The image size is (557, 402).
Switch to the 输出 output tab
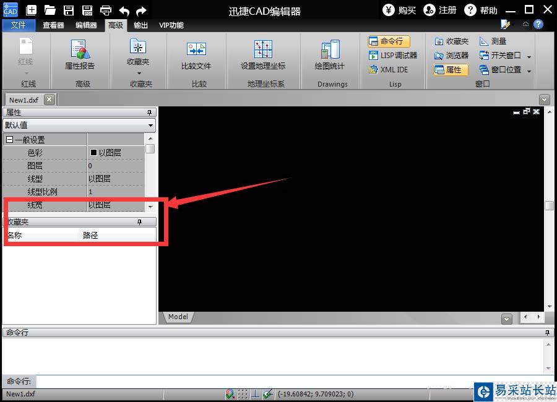(x=140, y=25)
